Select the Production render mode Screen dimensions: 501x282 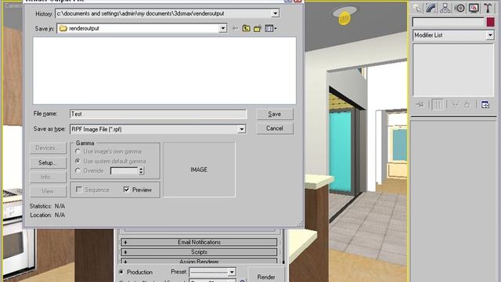pos(121,272)
